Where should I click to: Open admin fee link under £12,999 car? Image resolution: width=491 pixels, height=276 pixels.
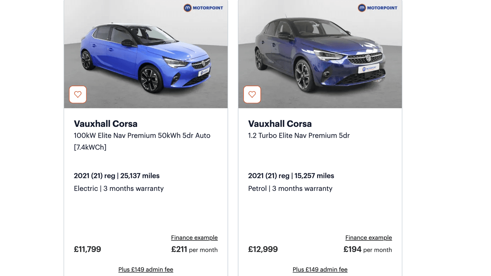pyautogui.click(x=320, y=269)
